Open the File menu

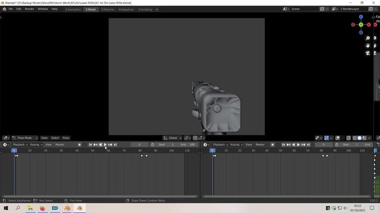point(11,9)
